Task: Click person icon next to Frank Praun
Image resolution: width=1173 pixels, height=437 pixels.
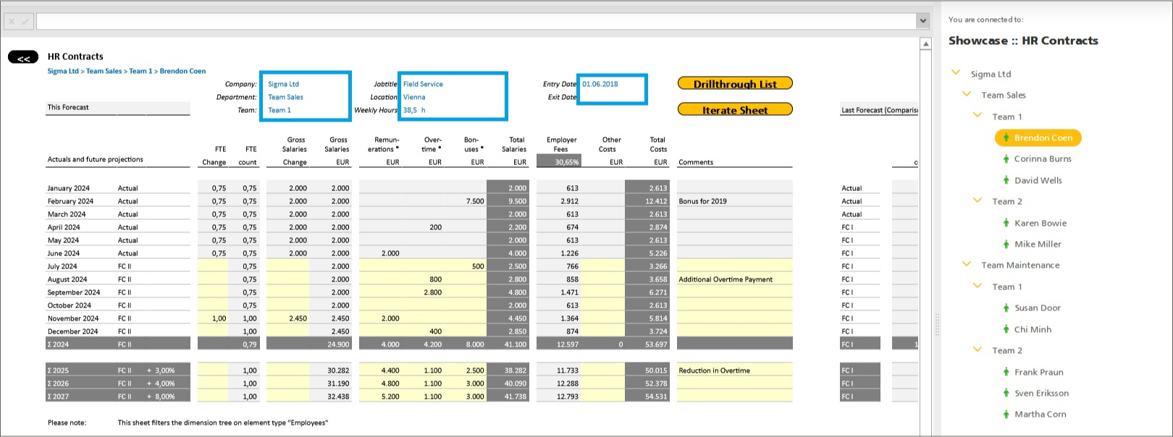Action: coord(1006,372)
